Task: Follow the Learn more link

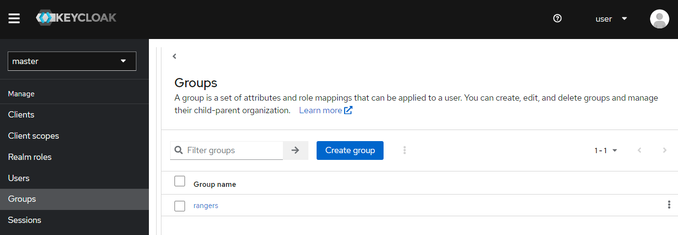Action: point(325,110)
